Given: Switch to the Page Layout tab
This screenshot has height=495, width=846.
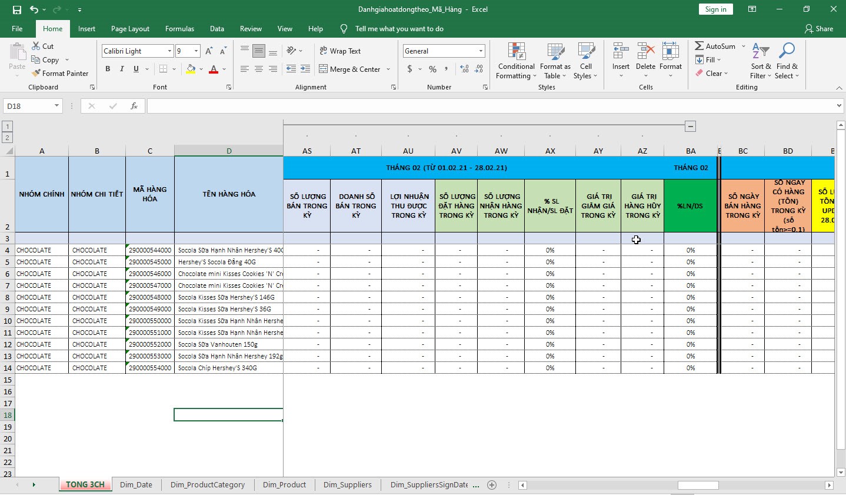Looking at the screenshot, I should [130, 29].
